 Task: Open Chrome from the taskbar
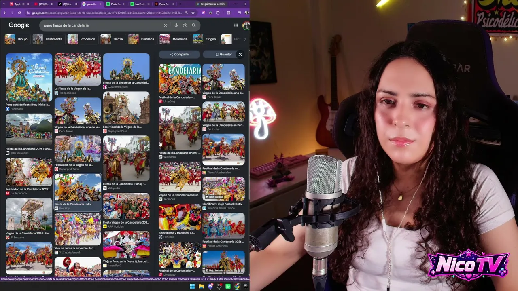pyautogui.click(x=237, y=286)
